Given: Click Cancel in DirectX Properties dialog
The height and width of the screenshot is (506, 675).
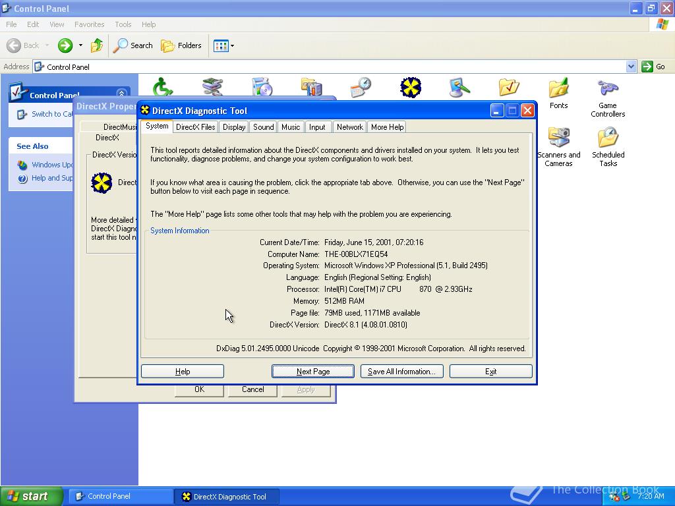Looking at the screenshot, I should 252,389.
